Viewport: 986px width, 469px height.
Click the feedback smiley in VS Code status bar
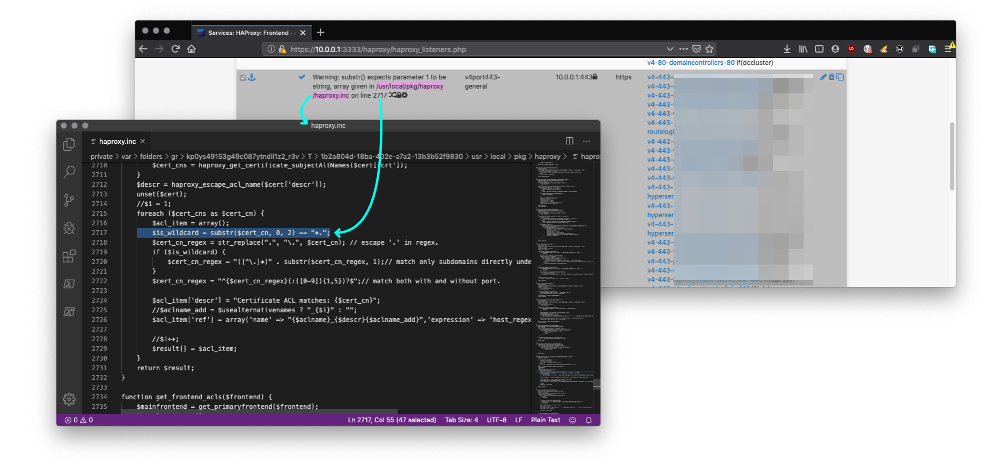pyautogui.click(x=573, y=420)
